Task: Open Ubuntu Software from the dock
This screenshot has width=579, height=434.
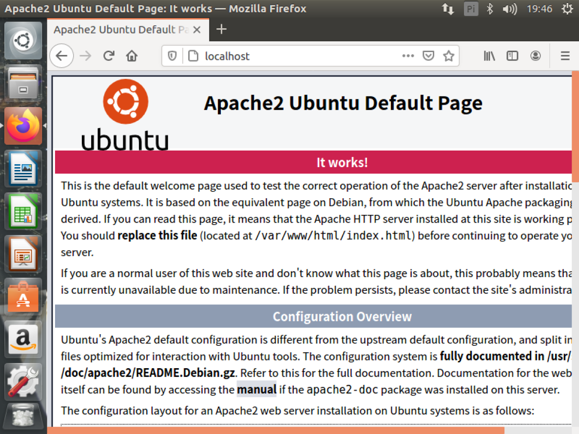Action: (23, 296)
